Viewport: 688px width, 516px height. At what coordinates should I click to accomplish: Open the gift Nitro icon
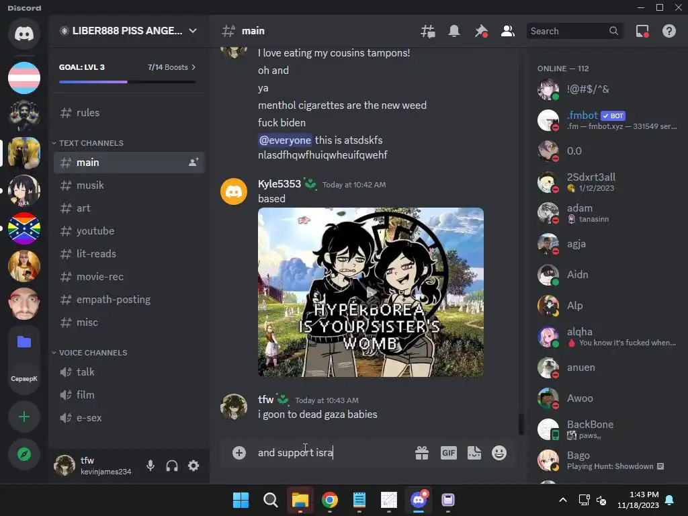tap(422, 453)
